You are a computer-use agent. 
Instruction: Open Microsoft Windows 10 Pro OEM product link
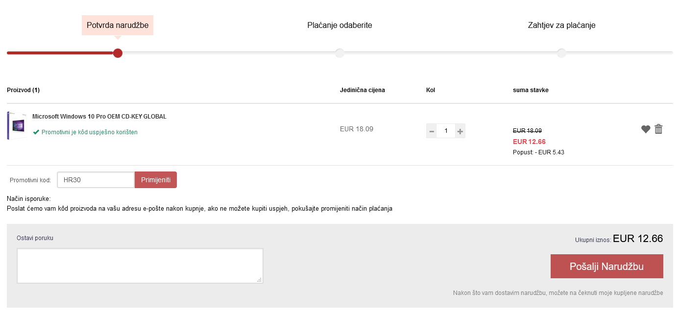(99, 117)
